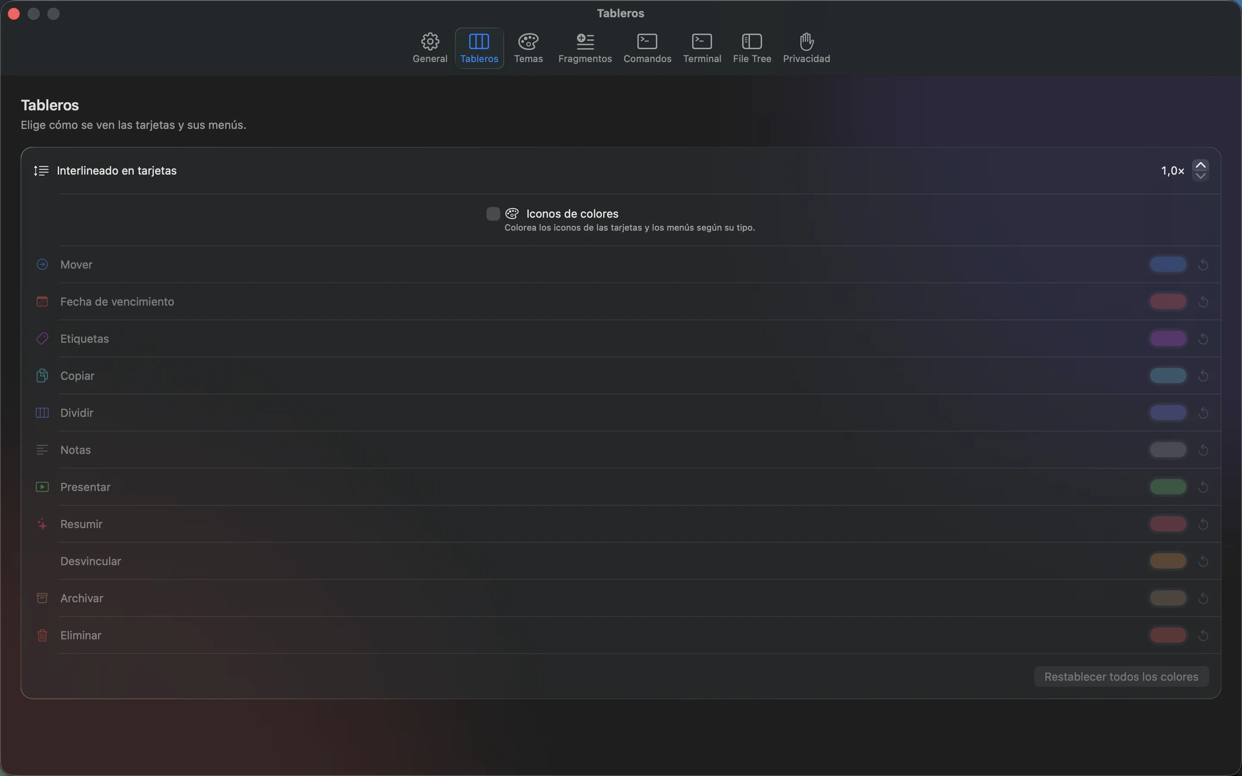1242x776 pixels.
Task: Reset the Desvincular color icon
Action: click(1203, 561)
